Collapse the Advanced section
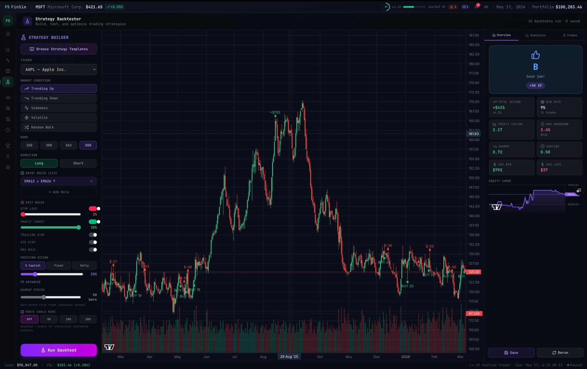This screenshot has height=369, width=587. [31, 282]
